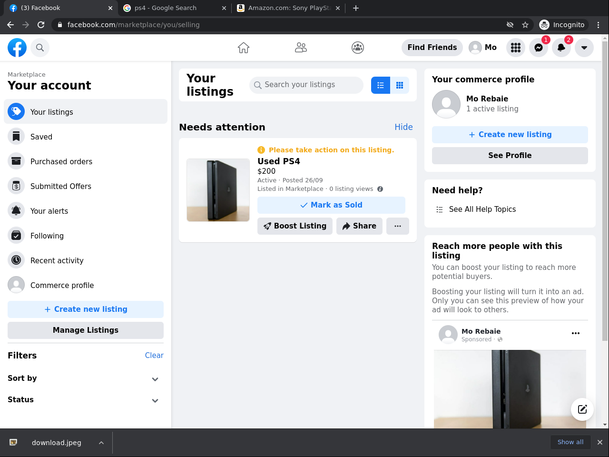Open a new browser tab

click(x=356, y=8)
